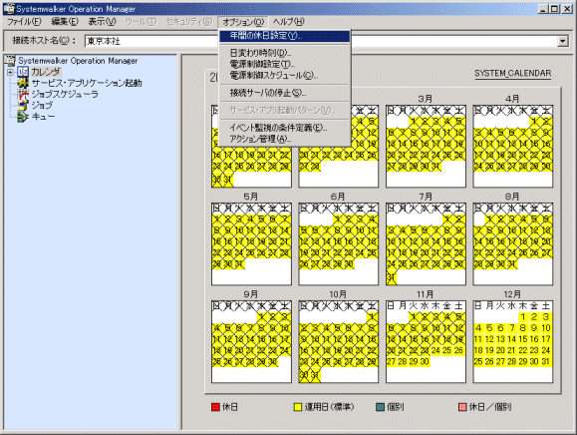Click day 15 in 12月 calendar
The height and width of the screenshot is (435, 577).
point(523,339)
